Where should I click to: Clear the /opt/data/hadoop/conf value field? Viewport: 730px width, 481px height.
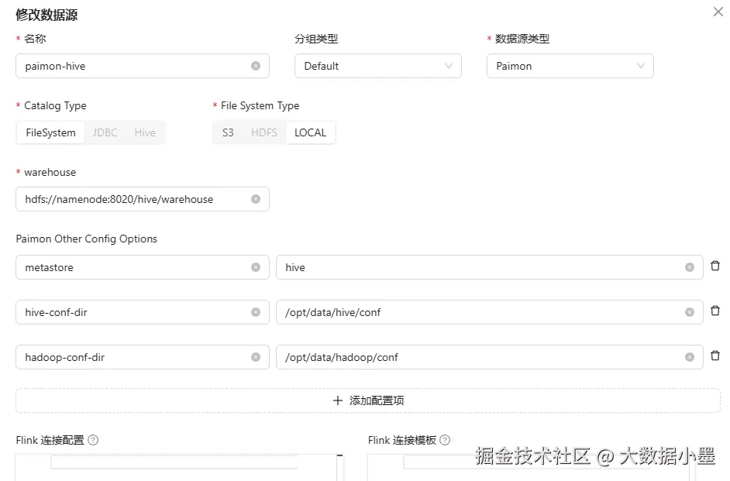click(x=690, y=357)
